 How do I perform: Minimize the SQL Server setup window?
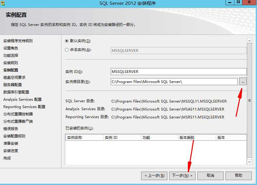[230, 2]
